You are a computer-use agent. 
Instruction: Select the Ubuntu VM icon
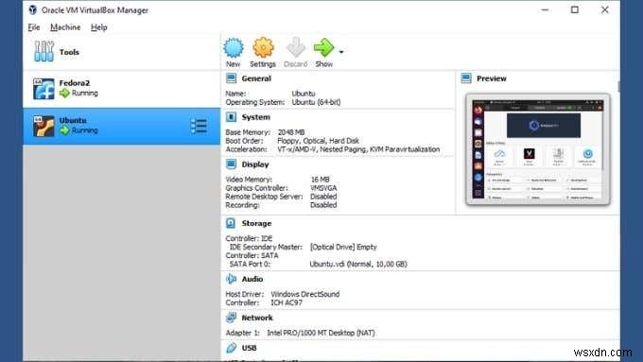point(43,127)
